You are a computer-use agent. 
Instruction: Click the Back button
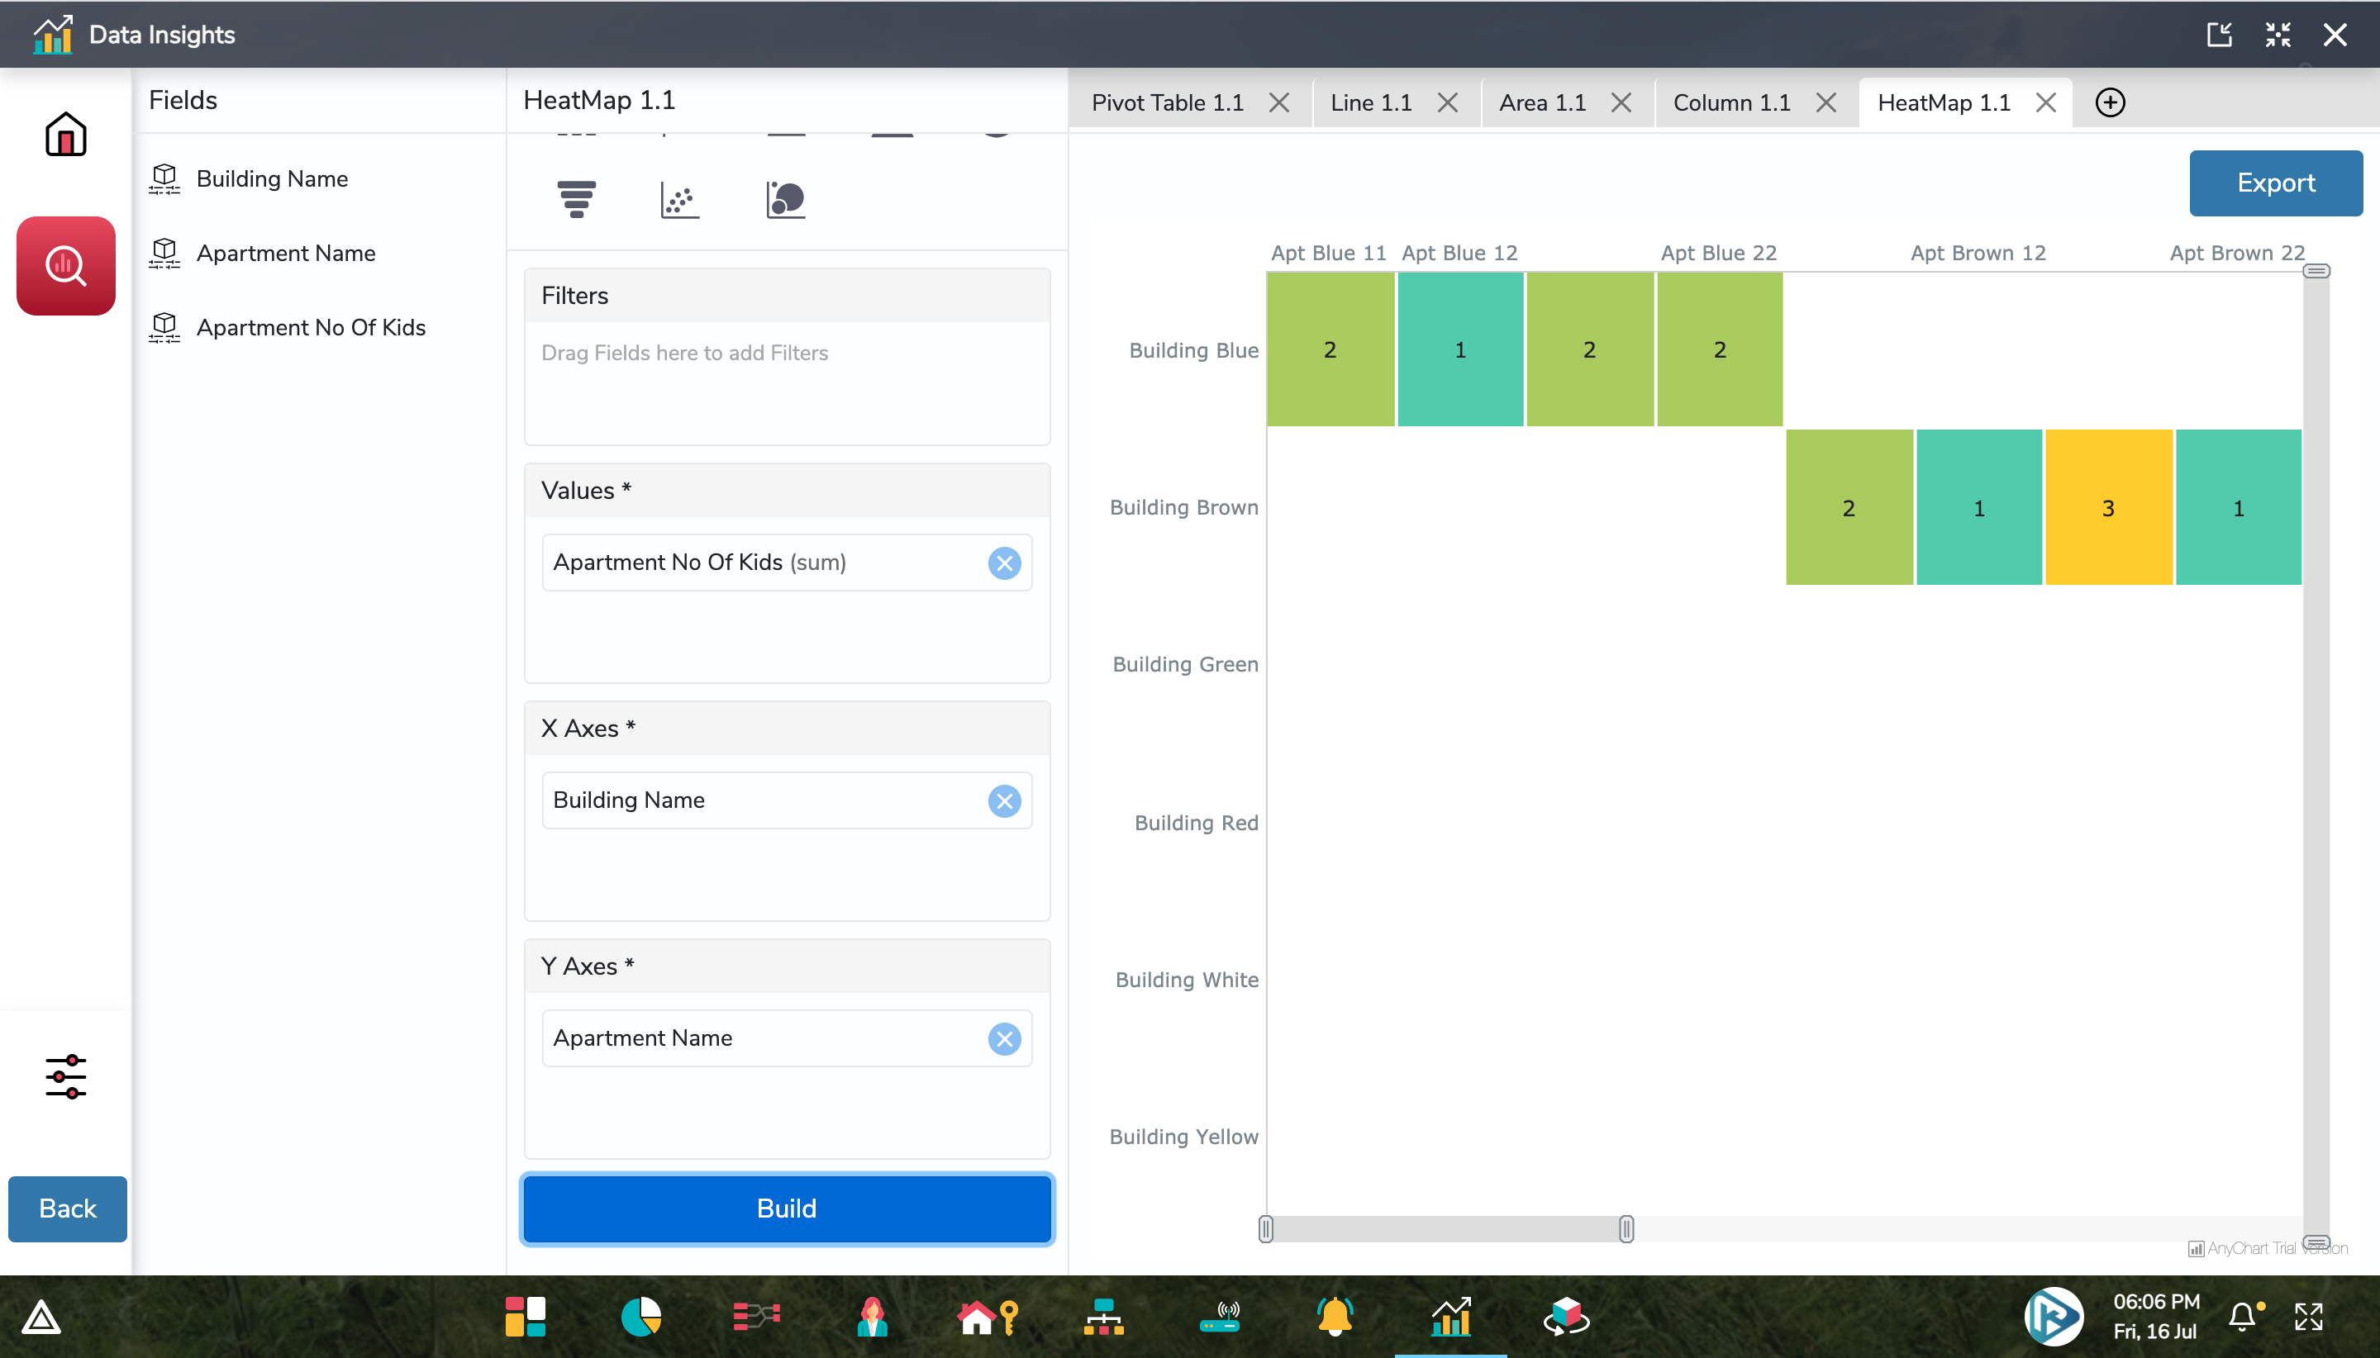67,1208
